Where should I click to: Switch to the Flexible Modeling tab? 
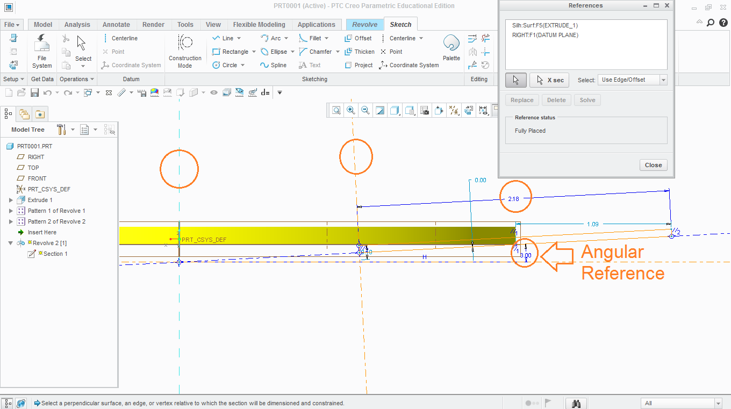259,24
